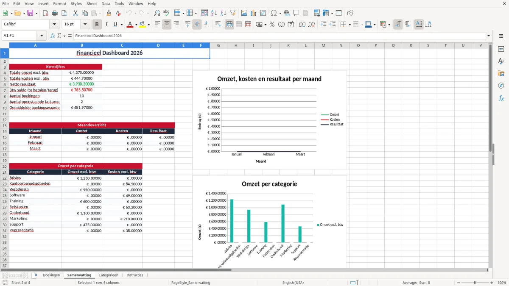
Task: Open the Format menu
Action: [59, 3]
